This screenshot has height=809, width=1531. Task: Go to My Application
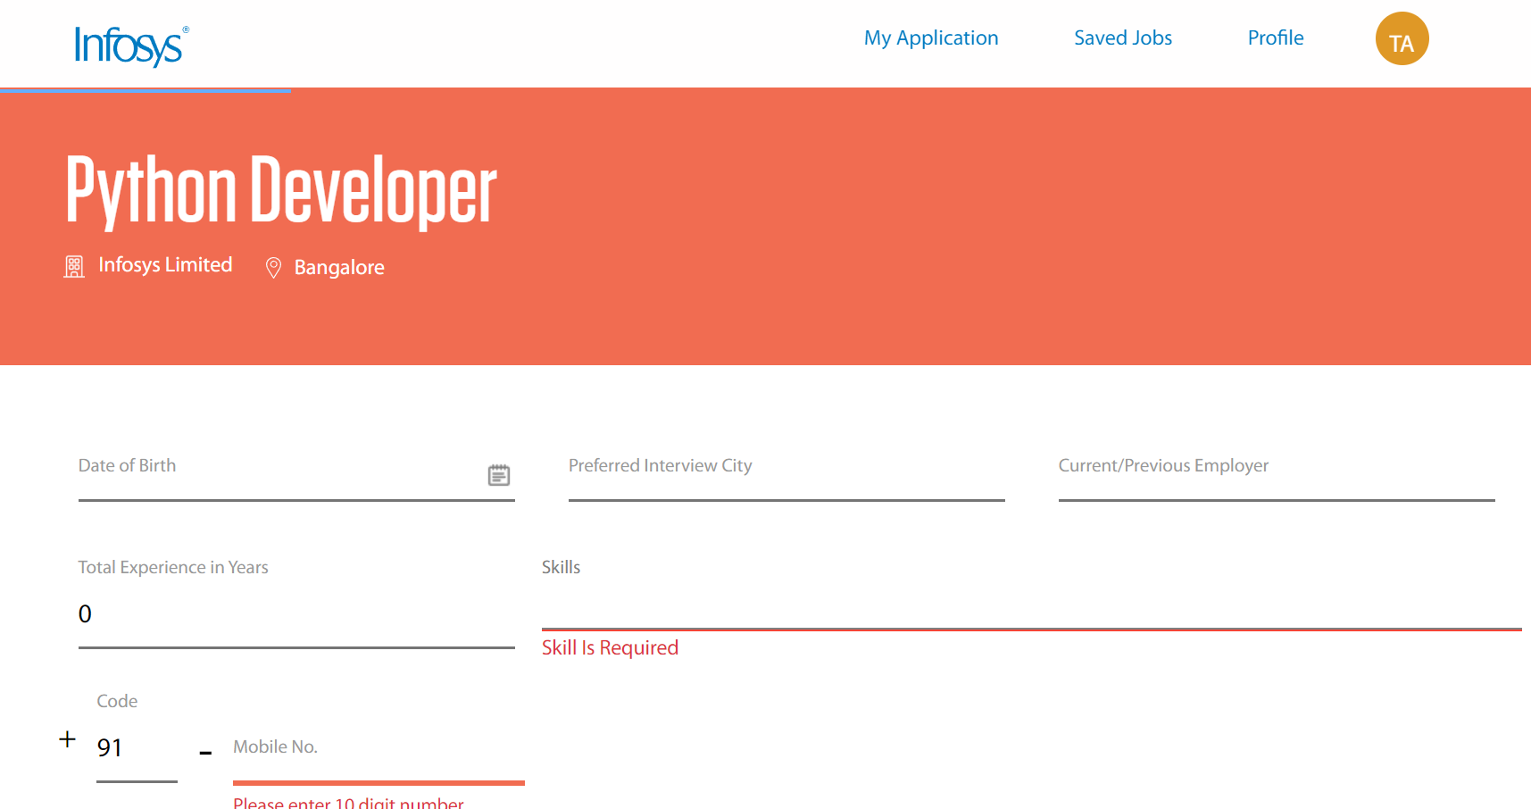coord(930,38)
